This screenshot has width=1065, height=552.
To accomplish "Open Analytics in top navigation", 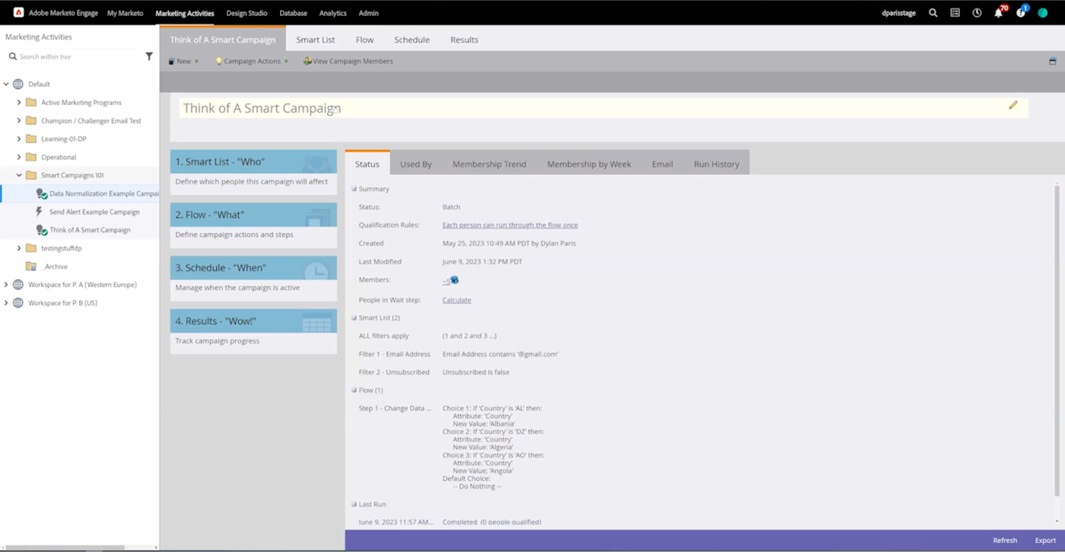I will pyautogui.click(x=332, y=13).
